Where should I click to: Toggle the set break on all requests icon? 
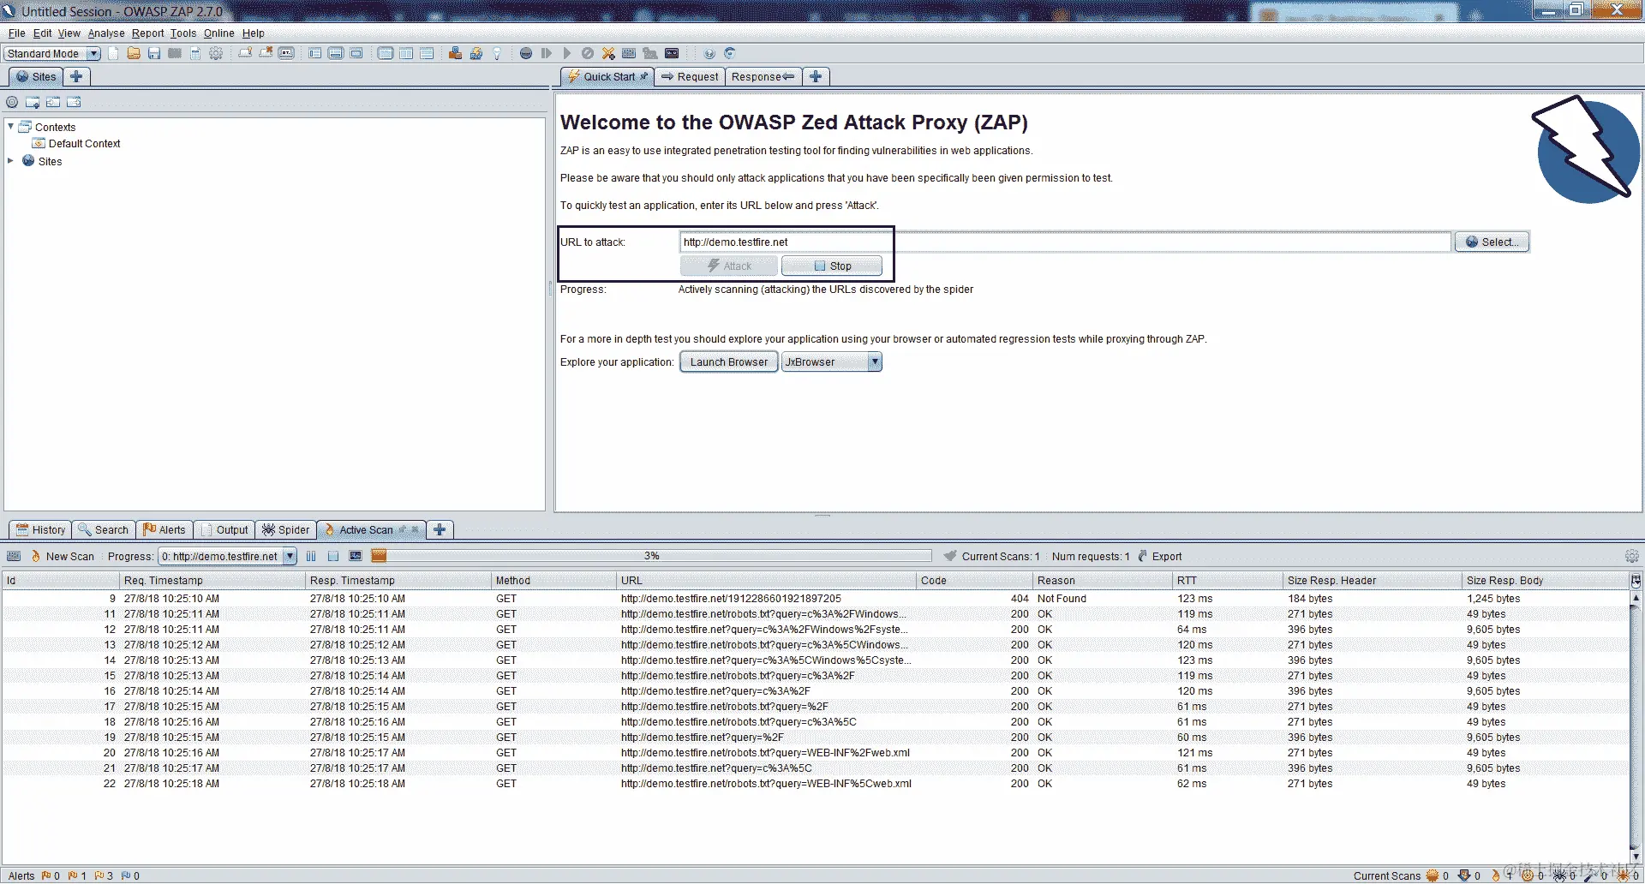pos(526,53)
